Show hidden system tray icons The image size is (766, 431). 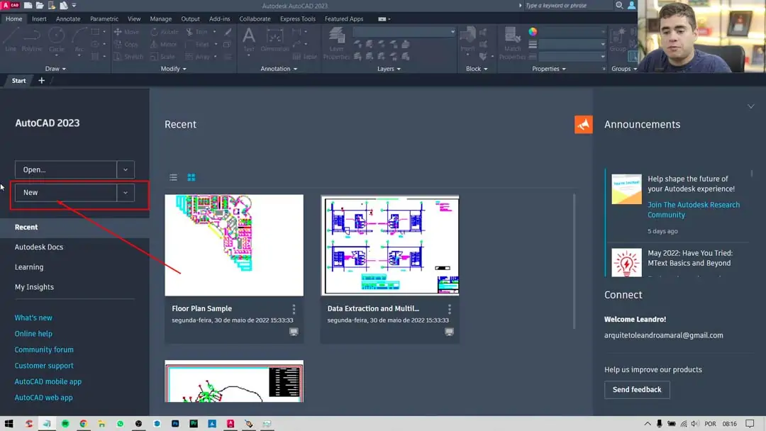[648, 424]
